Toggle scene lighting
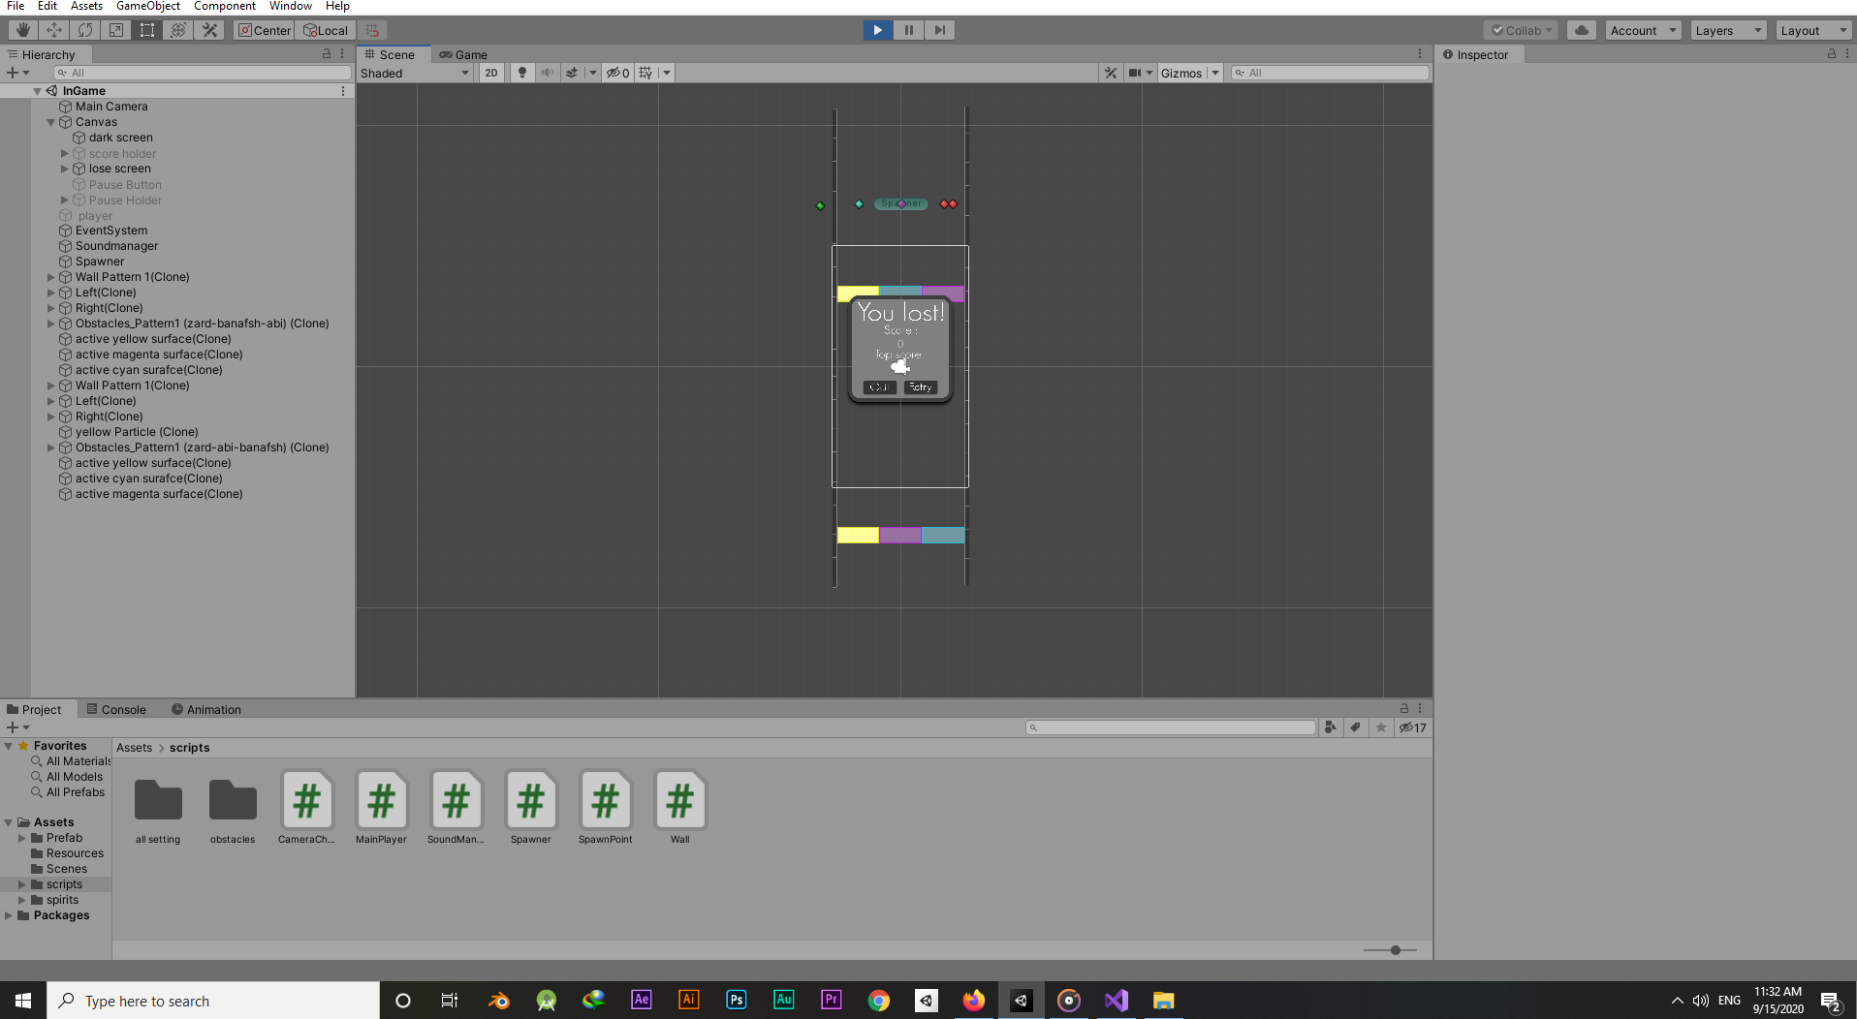This screenshot has height=1019, width=1857. 521,73
